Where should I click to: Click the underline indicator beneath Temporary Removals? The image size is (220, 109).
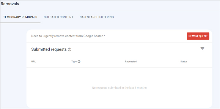(x=20, y=23)
